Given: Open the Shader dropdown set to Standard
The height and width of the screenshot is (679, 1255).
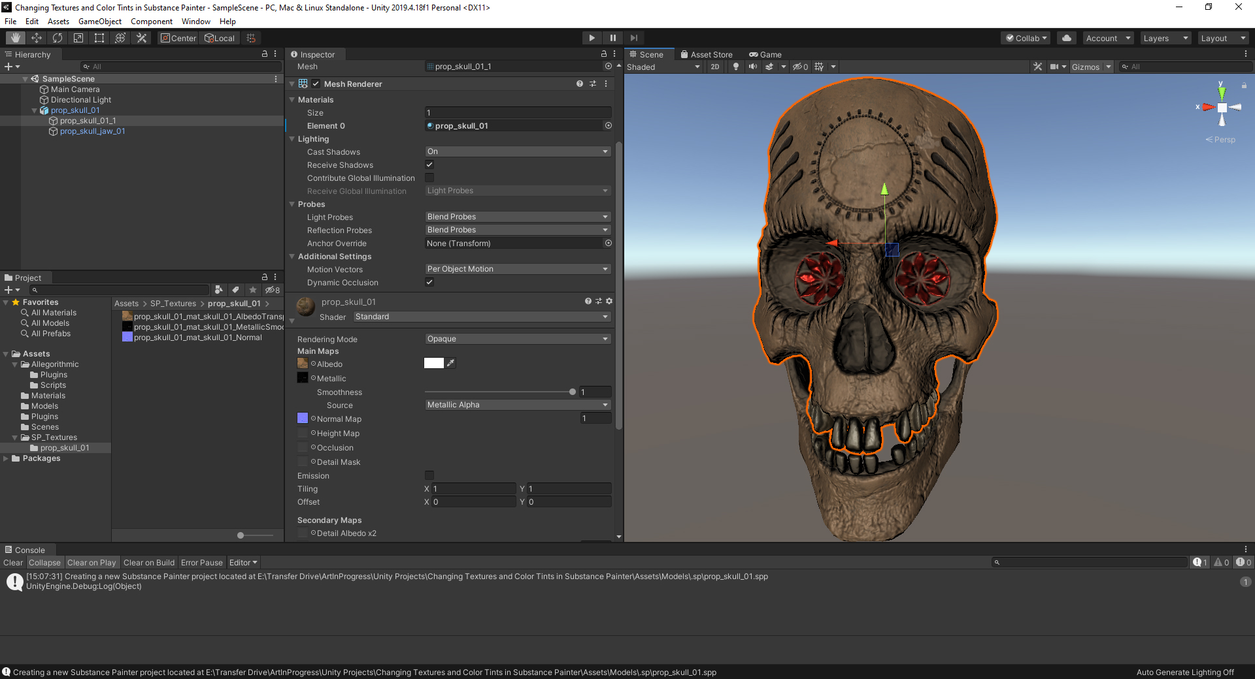Looking at the screenshot, I should coord(481,317).
